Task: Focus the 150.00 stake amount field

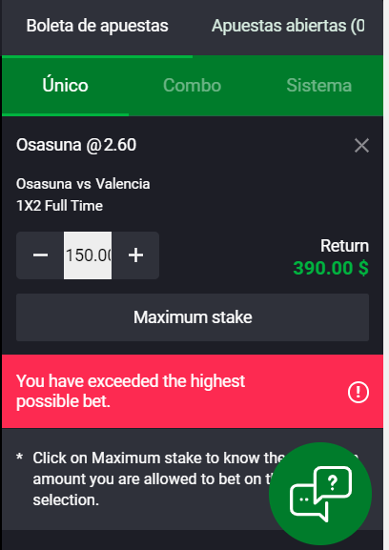Action: pos(88,255)
